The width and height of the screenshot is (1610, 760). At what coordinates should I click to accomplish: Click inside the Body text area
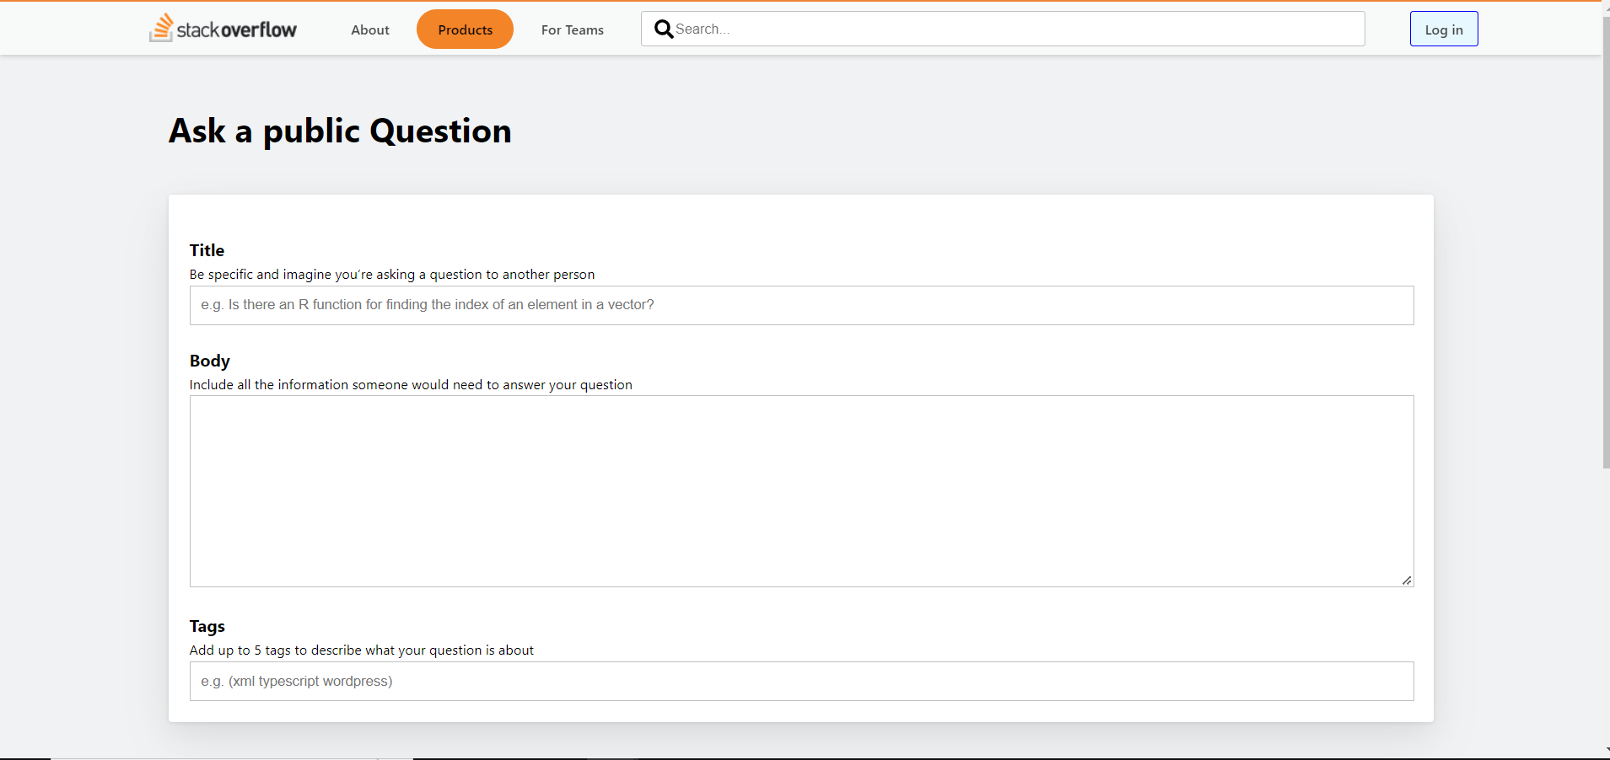(801, 490)
